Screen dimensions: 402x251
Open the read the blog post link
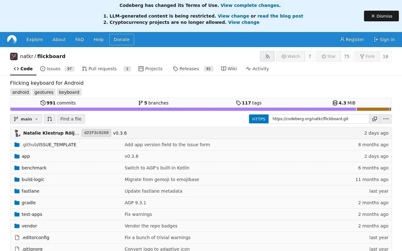(280, 16)
